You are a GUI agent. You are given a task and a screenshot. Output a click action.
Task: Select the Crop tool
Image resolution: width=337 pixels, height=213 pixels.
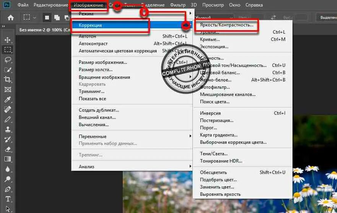[x=8, y=80]
